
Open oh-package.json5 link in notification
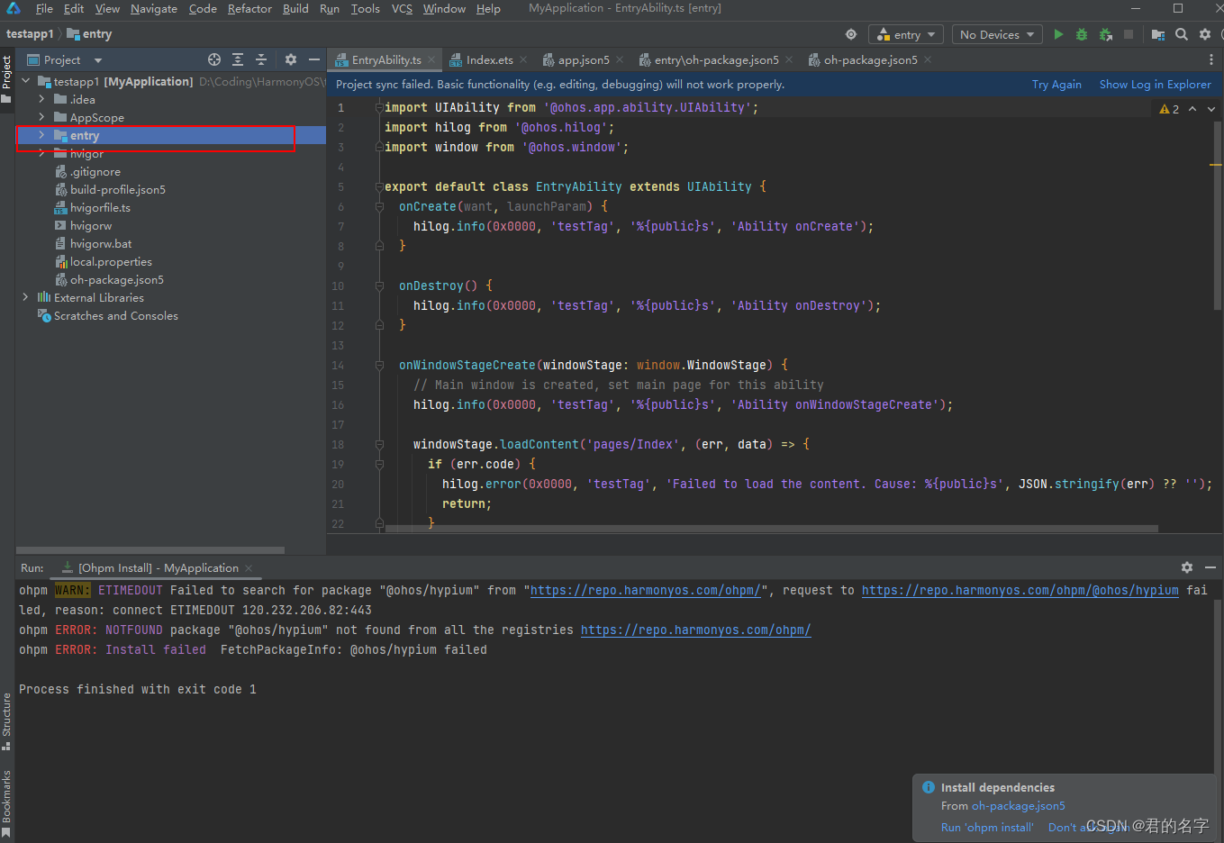pyautogui.click(x=1018, y=806)
